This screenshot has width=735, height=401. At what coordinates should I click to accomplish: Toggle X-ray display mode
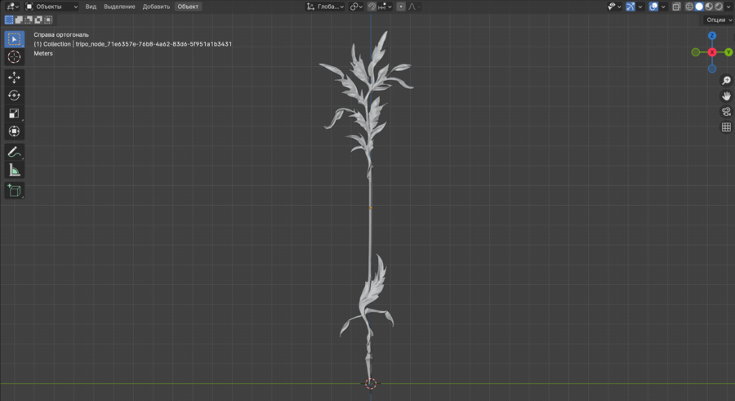point(676,7)
